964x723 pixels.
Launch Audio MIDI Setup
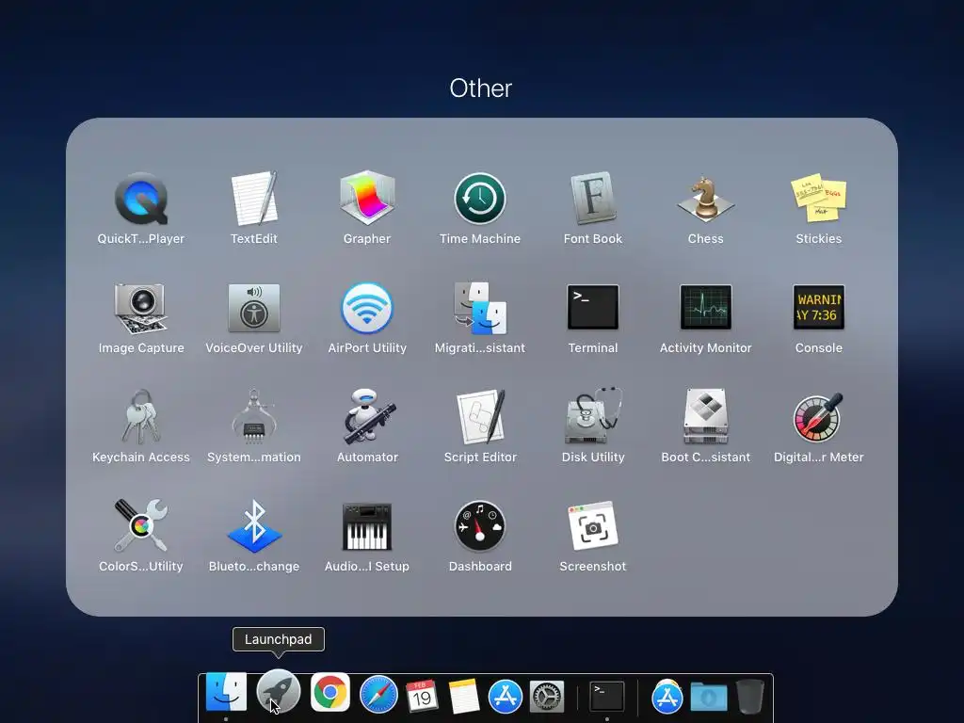(367, 527)
